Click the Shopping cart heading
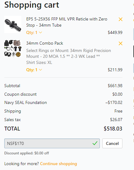Image resolution: width=134 pixels, height=170 pixels. (32, 5)
